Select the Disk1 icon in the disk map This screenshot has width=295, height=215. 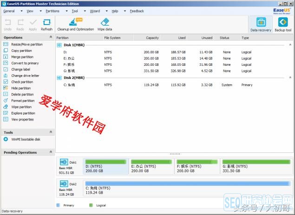click(64, 162)
